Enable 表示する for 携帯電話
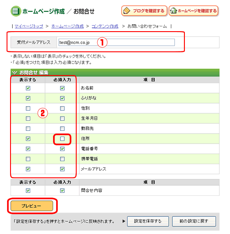The width and height of the screenshot is (230, 234). [28, 159]
